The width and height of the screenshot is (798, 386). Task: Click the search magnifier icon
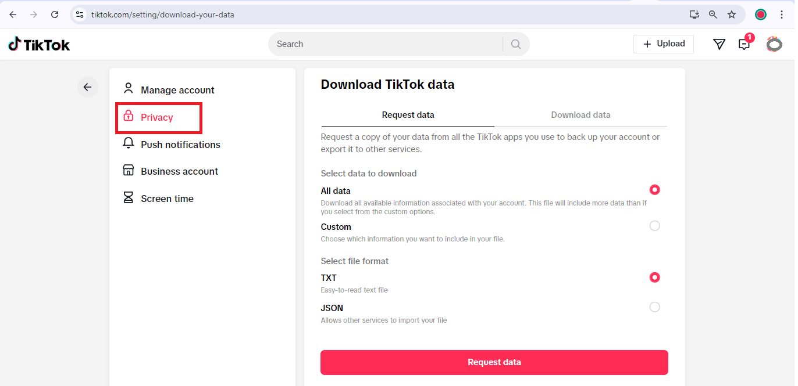(516, 44)
